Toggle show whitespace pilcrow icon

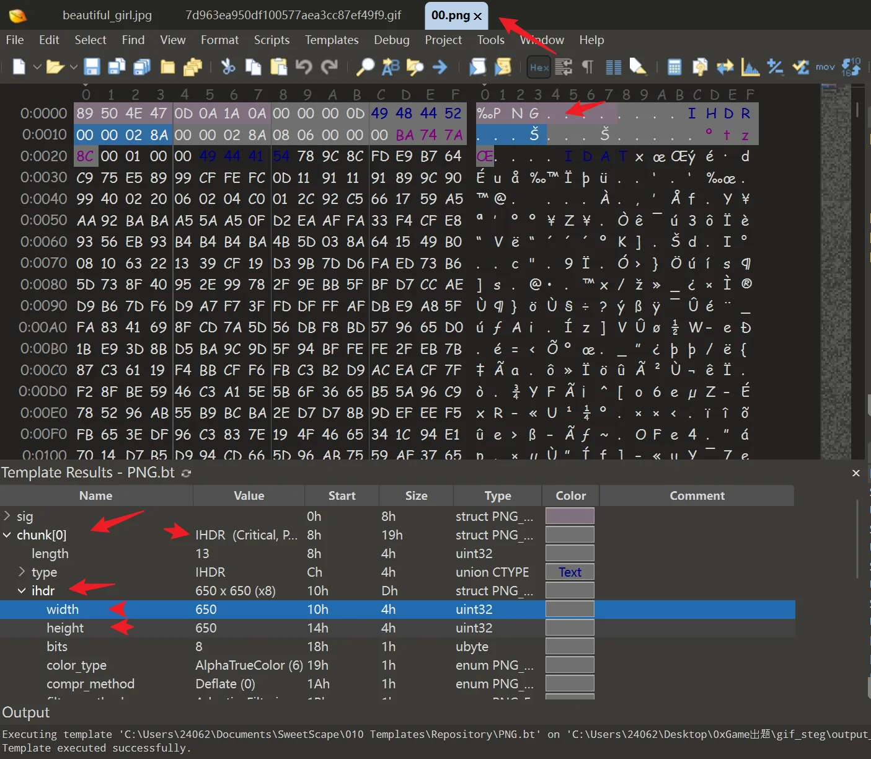[588, 67]
